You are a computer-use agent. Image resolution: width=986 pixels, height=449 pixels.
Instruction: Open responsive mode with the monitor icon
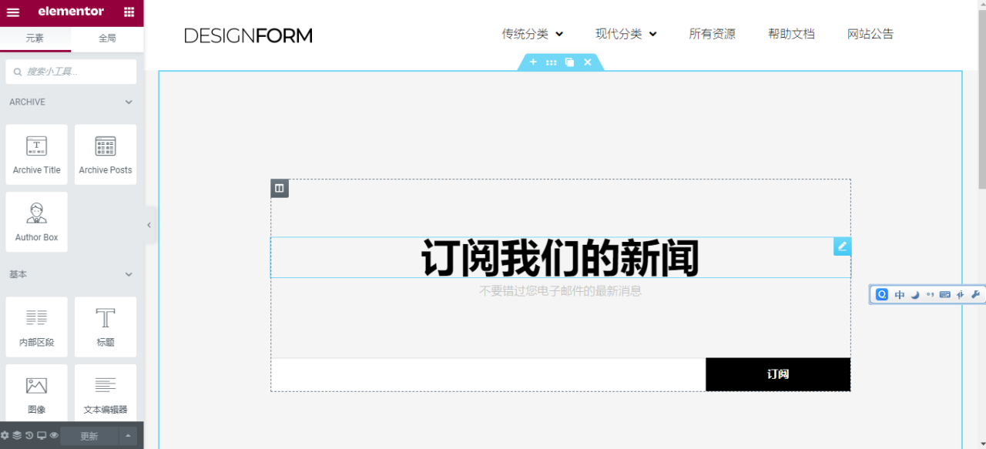(42, 435)
